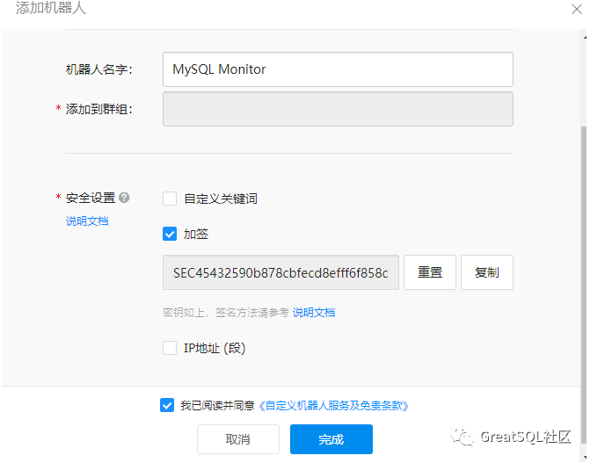
Task: Click the MySQL Monitor robot name field
Action: (338, 69)
